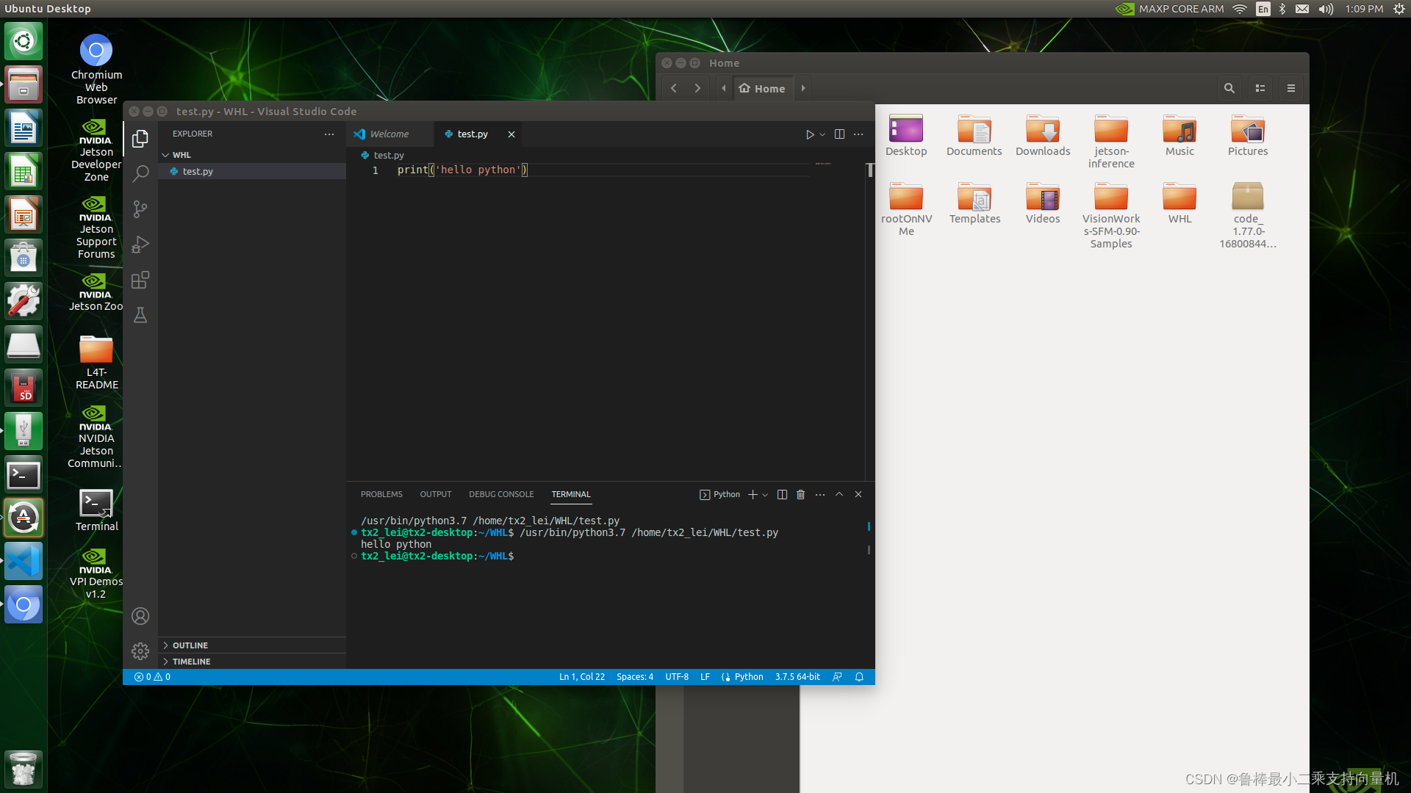Maximize the terminal panel with the chevron
This screenshot has width=1411, height=793.
coord(839,494)
